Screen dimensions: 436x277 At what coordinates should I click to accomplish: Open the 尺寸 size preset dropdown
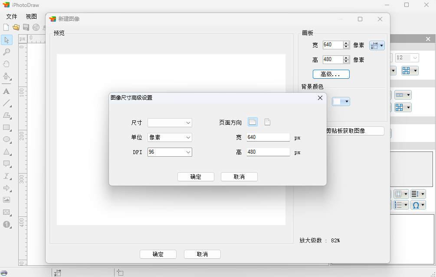[x=170, y=123]
